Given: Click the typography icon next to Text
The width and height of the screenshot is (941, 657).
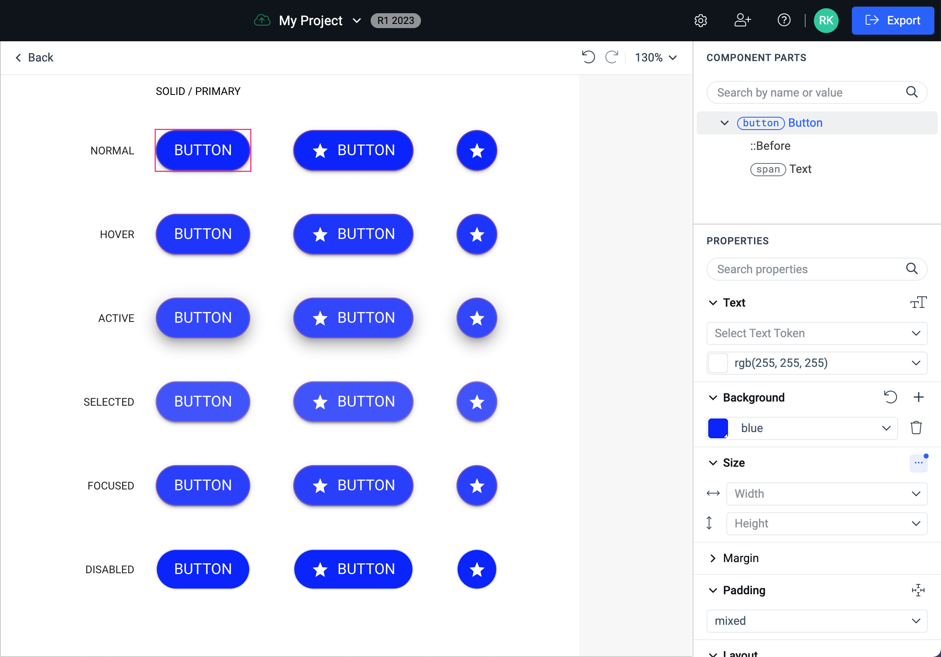Looking at the screenshot, I should pos(918,302).
